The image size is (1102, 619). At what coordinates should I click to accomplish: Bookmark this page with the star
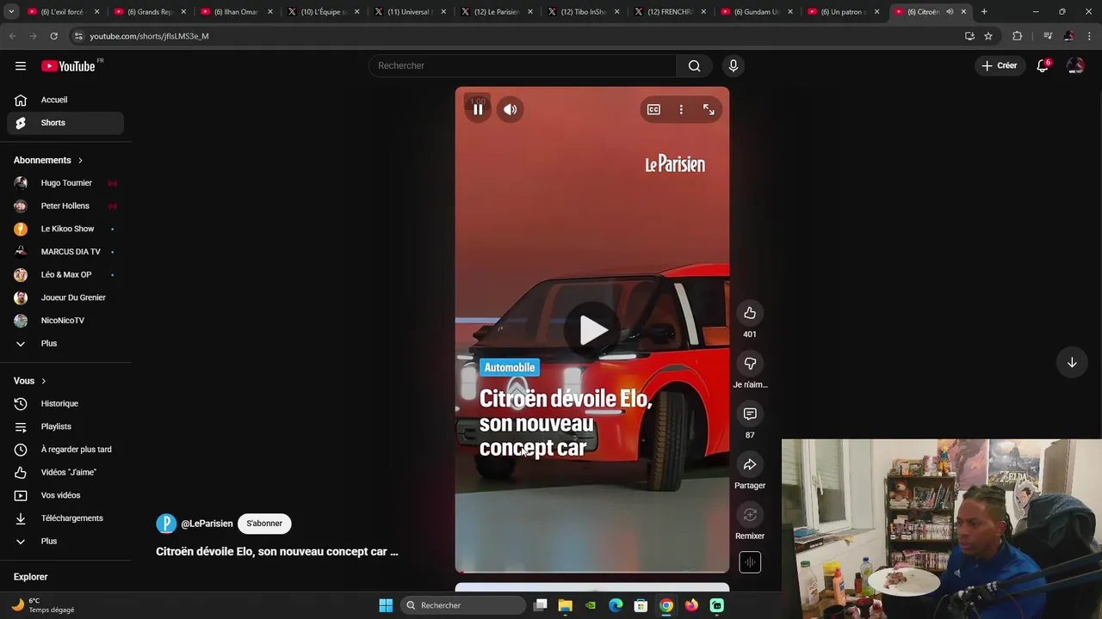988,36
